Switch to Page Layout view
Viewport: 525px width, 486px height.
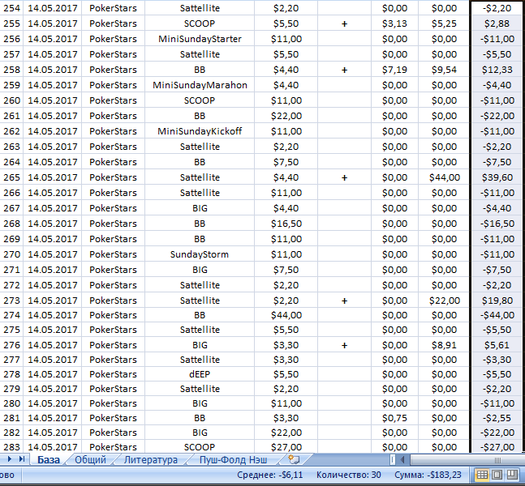point(497,475)
